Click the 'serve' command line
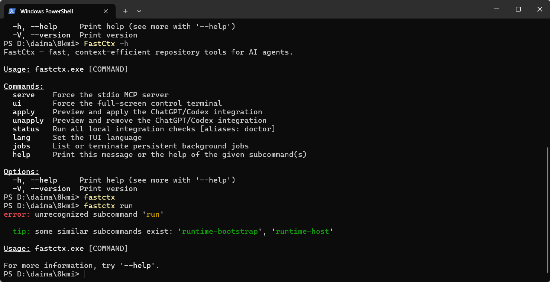 pos(91,95)
